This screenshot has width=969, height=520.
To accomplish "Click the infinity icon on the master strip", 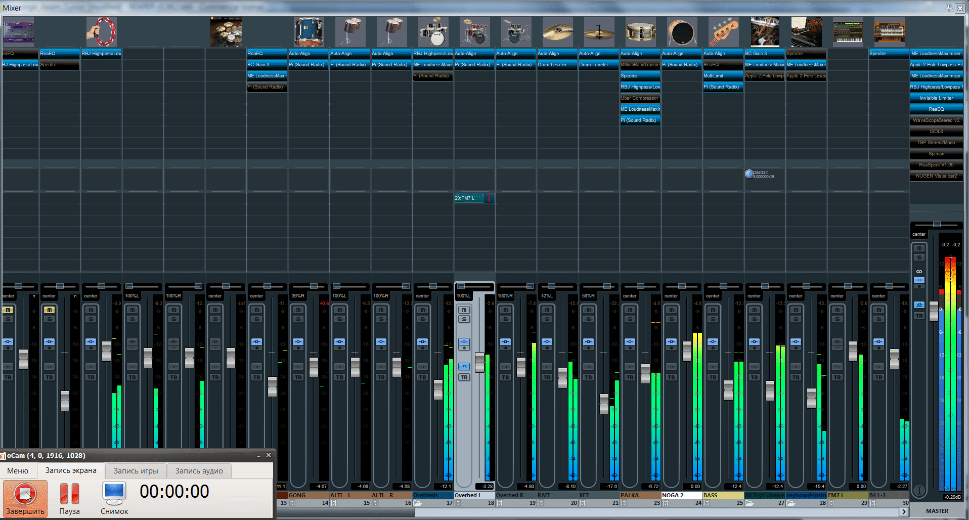I will 919,272.
